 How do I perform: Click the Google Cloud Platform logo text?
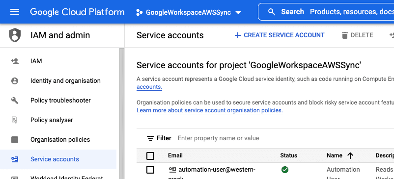[x=77, y=12]
